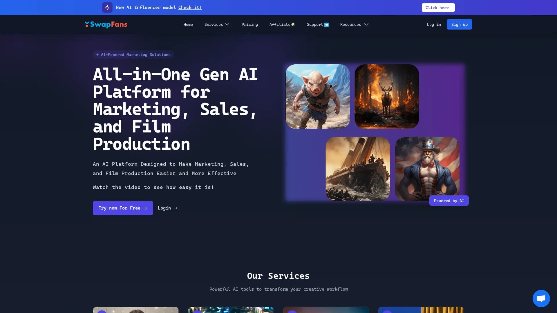The image size is (557, 313).
Task: Open the live chat bubble widget
Action: point(541,298)
